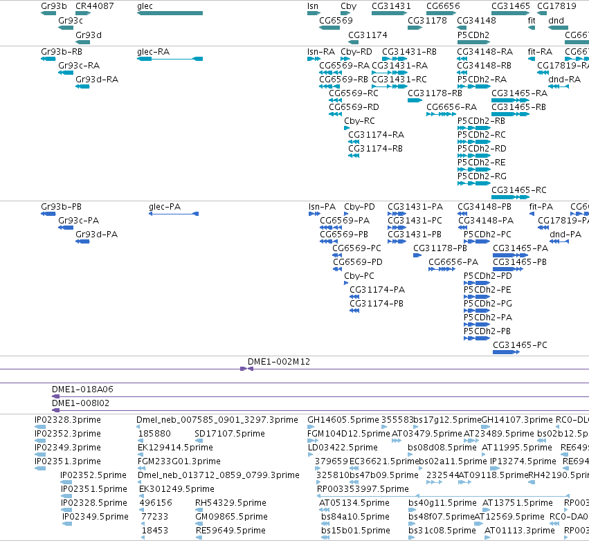Click the GH14605.5prime EST label
This screenshot has width=589, height=541.
(343, 419)
